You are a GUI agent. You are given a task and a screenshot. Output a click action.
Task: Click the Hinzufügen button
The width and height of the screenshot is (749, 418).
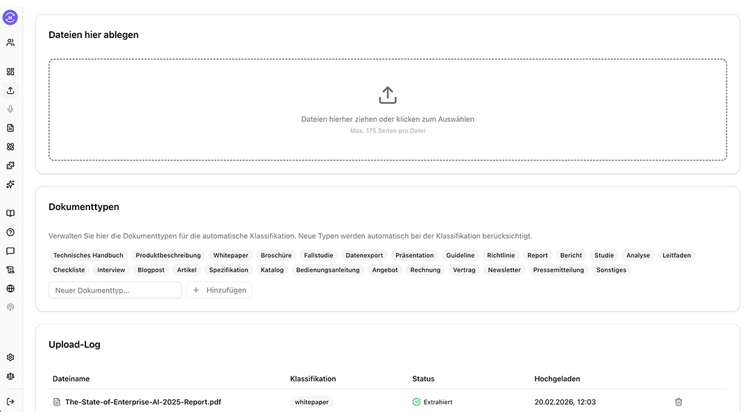(219, 290)
